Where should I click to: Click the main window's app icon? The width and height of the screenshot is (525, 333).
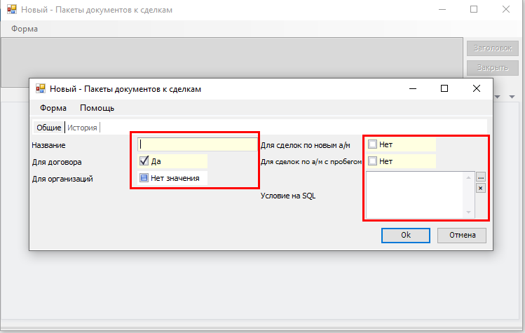(11, 10)
